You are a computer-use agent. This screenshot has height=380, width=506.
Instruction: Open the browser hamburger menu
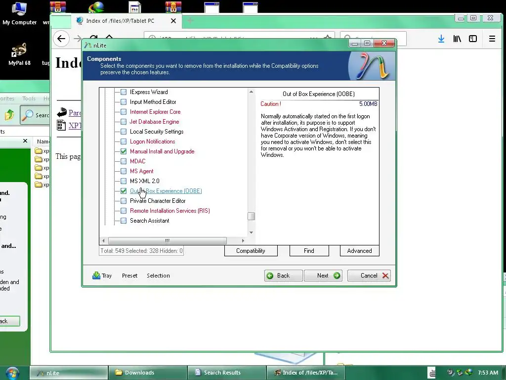pos(492,39)
